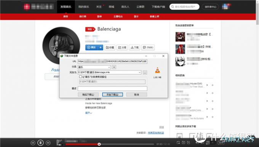Add the song to the play queue with the blue plus
Image resolution: width=259 pixels, height=147 pixels.
point(101,47)
